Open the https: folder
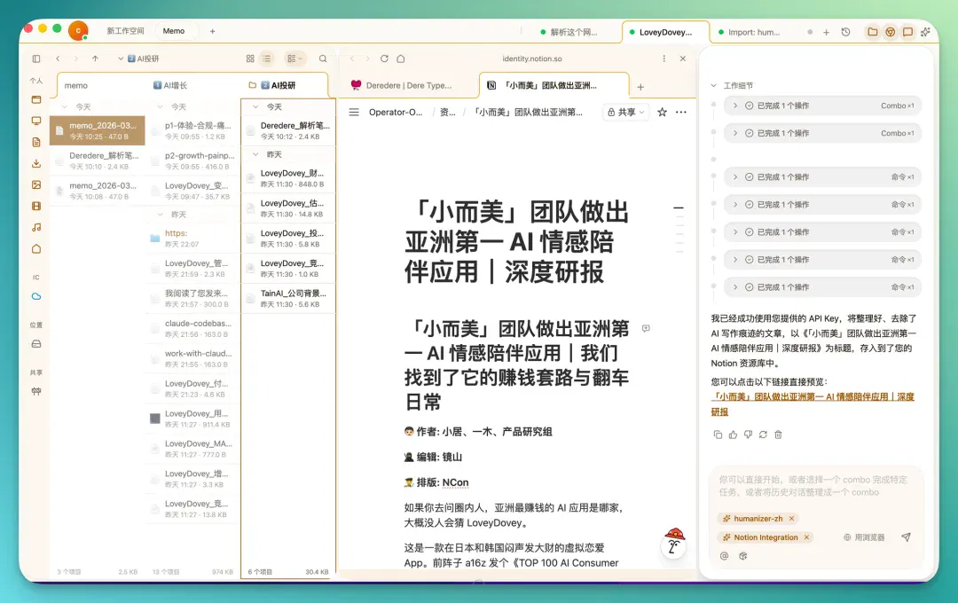This screenshot has height=603, width=958. pyautogui.click(x=192, y=239)
